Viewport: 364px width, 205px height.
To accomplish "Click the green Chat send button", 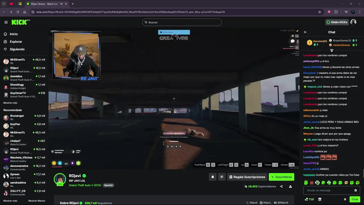I will tap(355, 199).
